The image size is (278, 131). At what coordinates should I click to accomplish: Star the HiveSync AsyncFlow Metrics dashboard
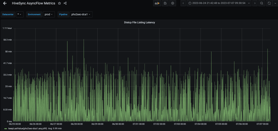point(59,3)
